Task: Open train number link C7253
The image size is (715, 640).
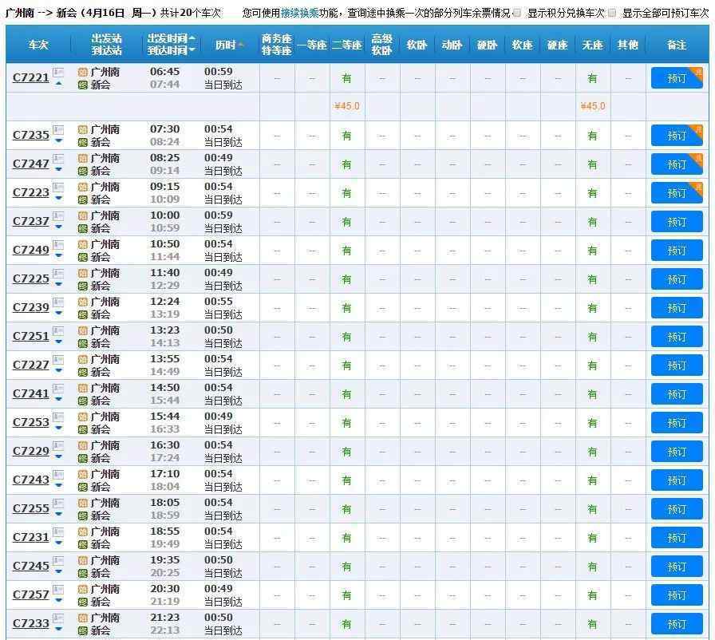Action: tap(30, 422)
